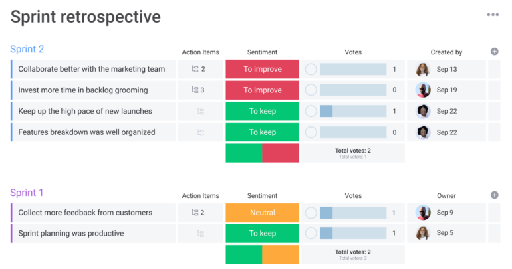512x269 pixels.
Task: Add a column to the Sprint 2 group
Action: 494,52
